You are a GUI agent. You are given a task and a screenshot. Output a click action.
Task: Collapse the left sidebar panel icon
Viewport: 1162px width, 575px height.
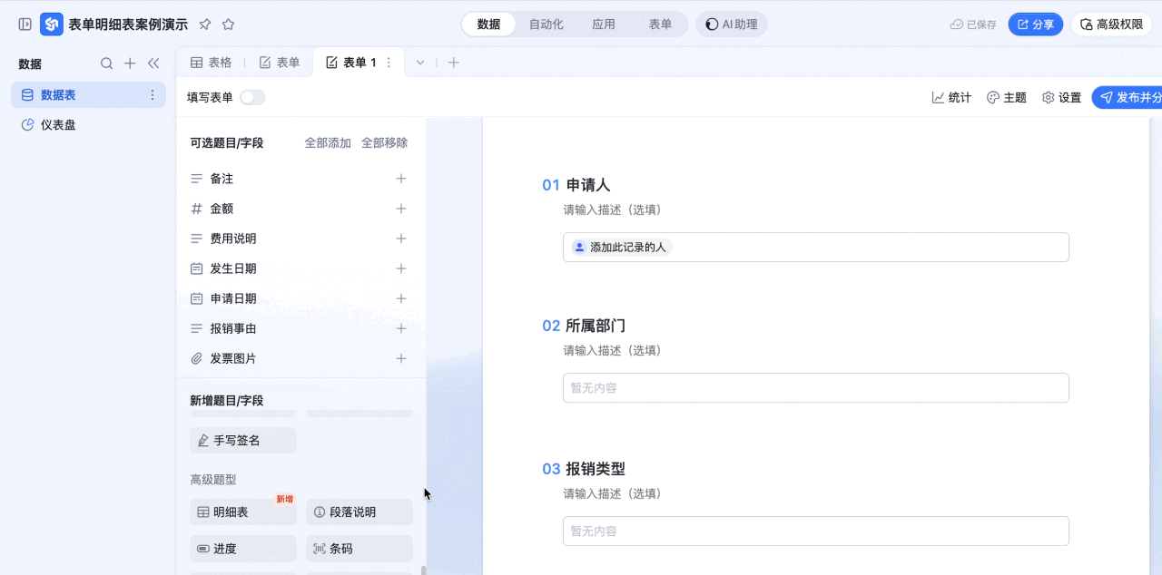point(25,24)
